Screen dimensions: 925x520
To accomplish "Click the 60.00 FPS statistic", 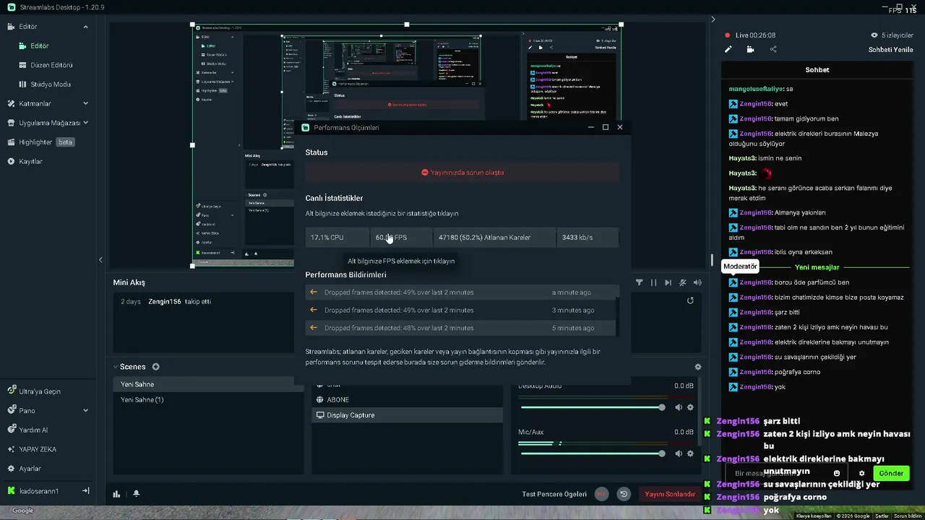I will coord(401,238).
